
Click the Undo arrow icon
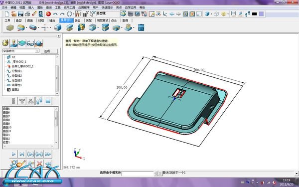coord(55,14)
